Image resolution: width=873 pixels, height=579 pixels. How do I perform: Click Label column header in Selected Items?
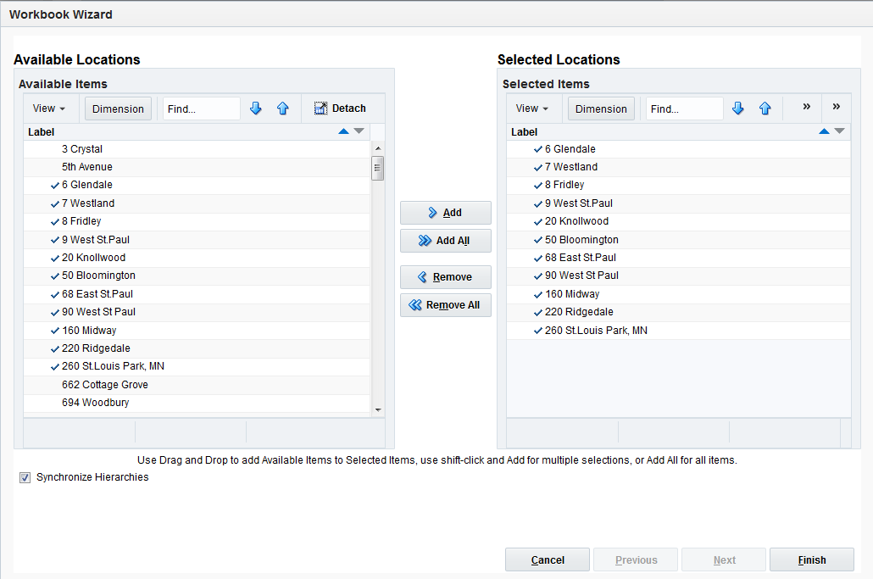tap(679, 132)
